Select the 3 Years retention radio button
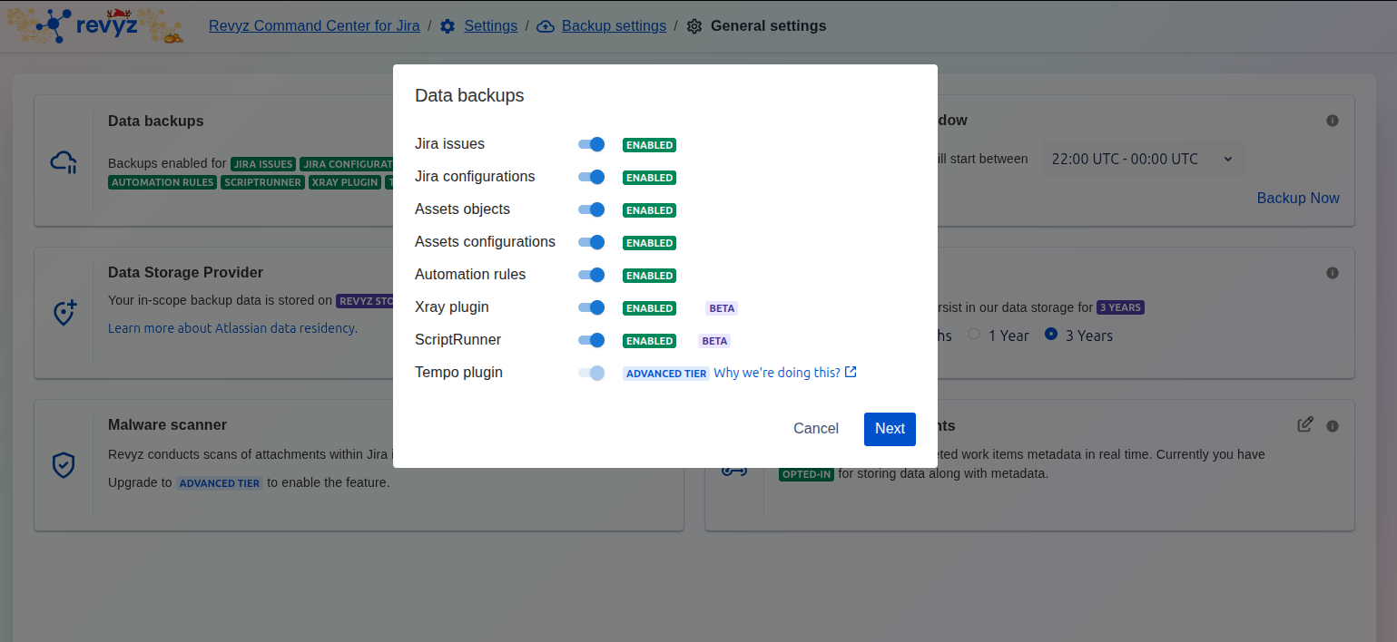1397x642 pixels. tap(1051, 335)
